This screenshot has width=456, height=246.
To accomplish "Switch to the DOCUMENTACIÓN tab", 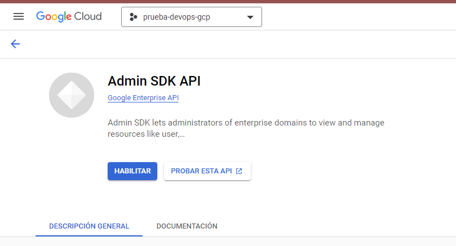I will pos(187,226).
